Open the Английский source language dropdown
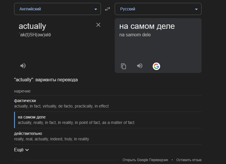The width and height of the screenshot is (226, 164). (58, 9)
